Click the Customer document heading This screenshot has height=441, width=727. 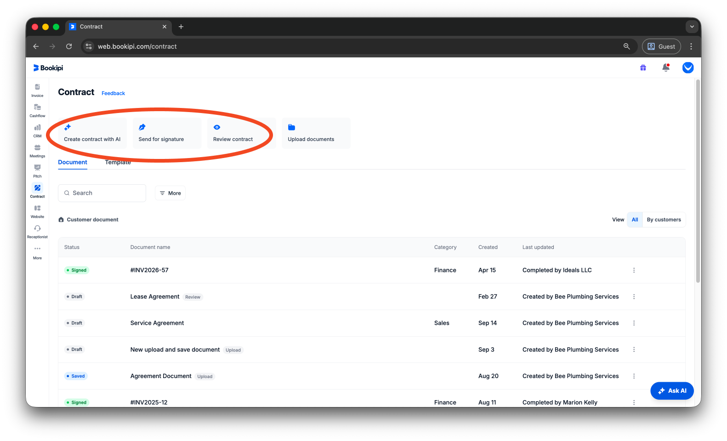click(x=92, y=220)
